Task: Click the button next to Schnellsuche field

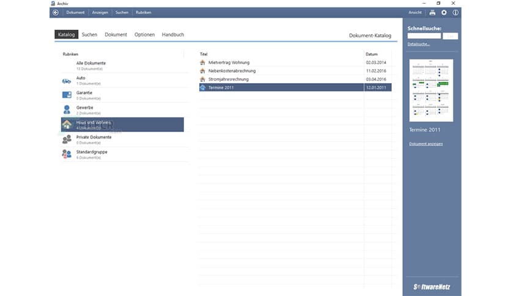Action: (x=450, y=36)
